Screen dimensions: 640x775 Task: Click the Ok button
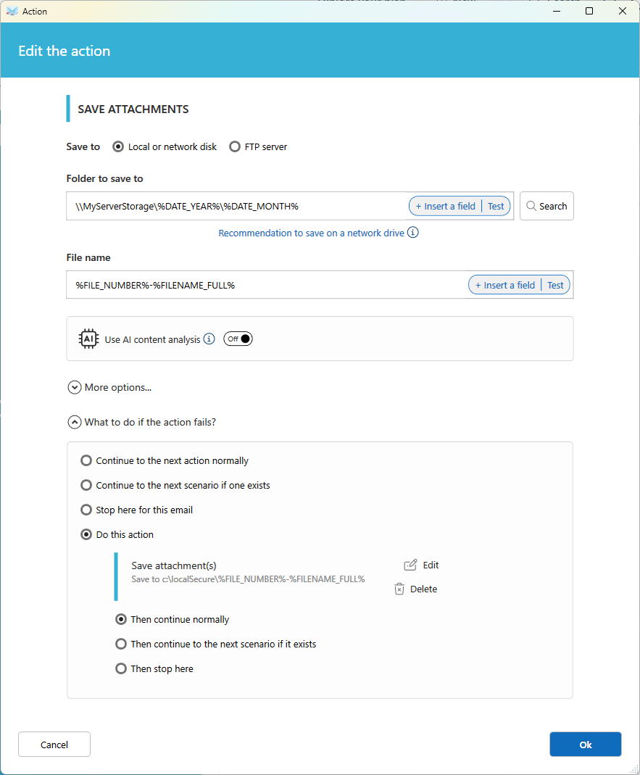coord(585,745)
